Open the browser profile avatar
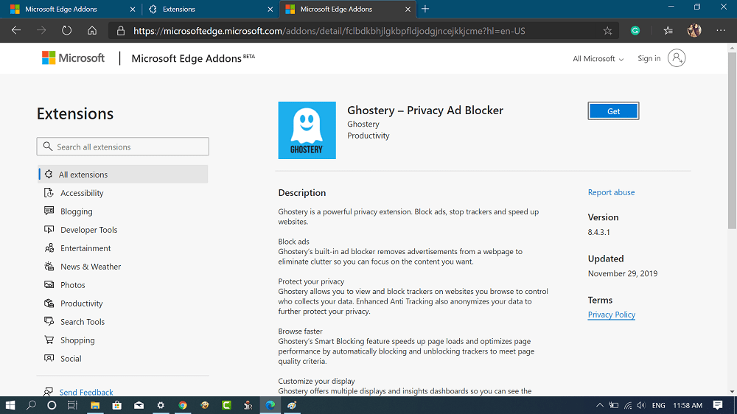Image resolution: width=737 pixels, height=414 pixels. coord(694,30)
